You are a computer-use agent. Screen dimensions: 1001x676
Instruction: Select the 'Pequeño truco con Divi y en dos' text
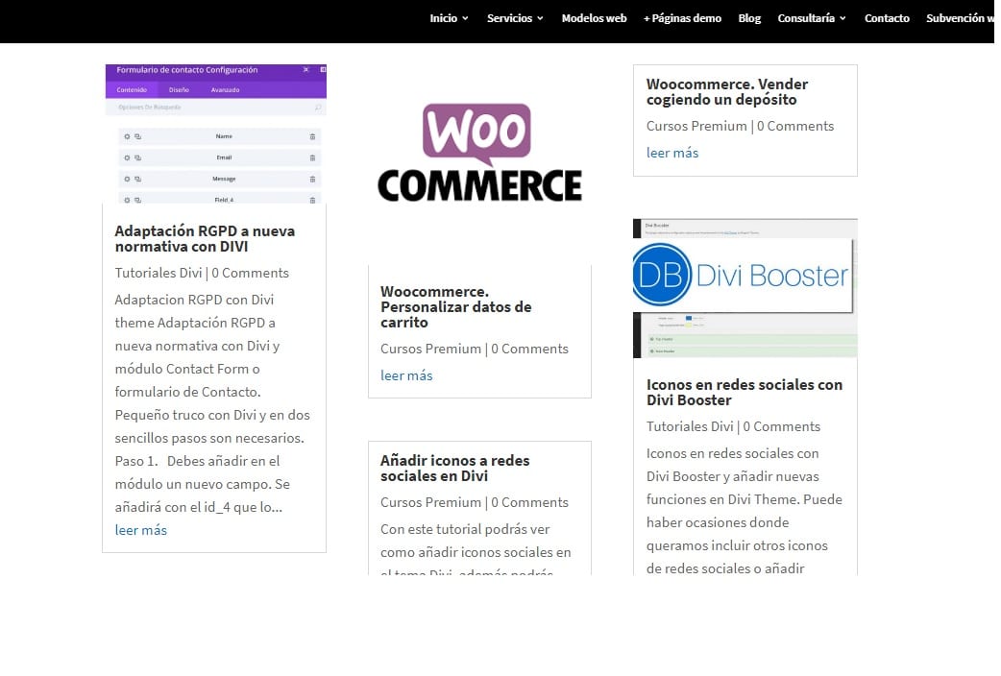[x=212, y=415]
